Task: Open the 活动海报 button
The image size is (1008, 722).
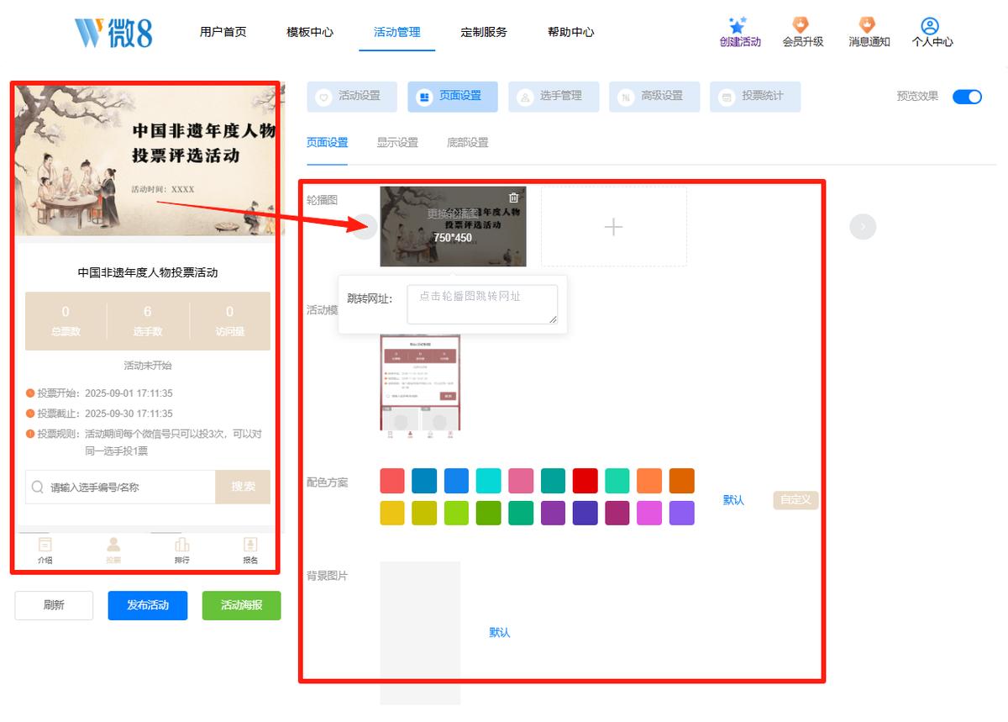Action: click(x=242, y=605)
